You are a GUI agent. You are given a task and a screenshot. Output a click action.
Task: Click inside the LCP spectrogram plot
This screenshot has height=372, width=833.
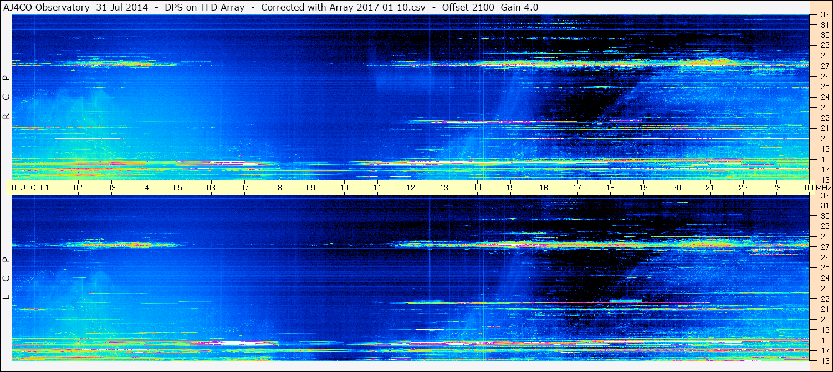coord(410,278)
